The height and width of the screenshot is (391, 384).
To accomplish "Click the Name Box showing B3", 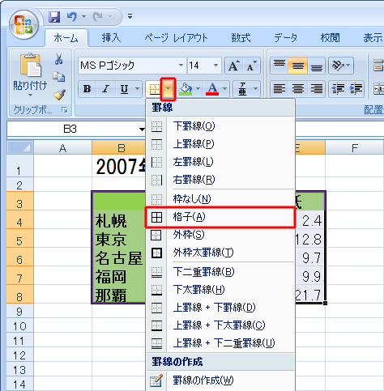I will [x=70, y=129].
